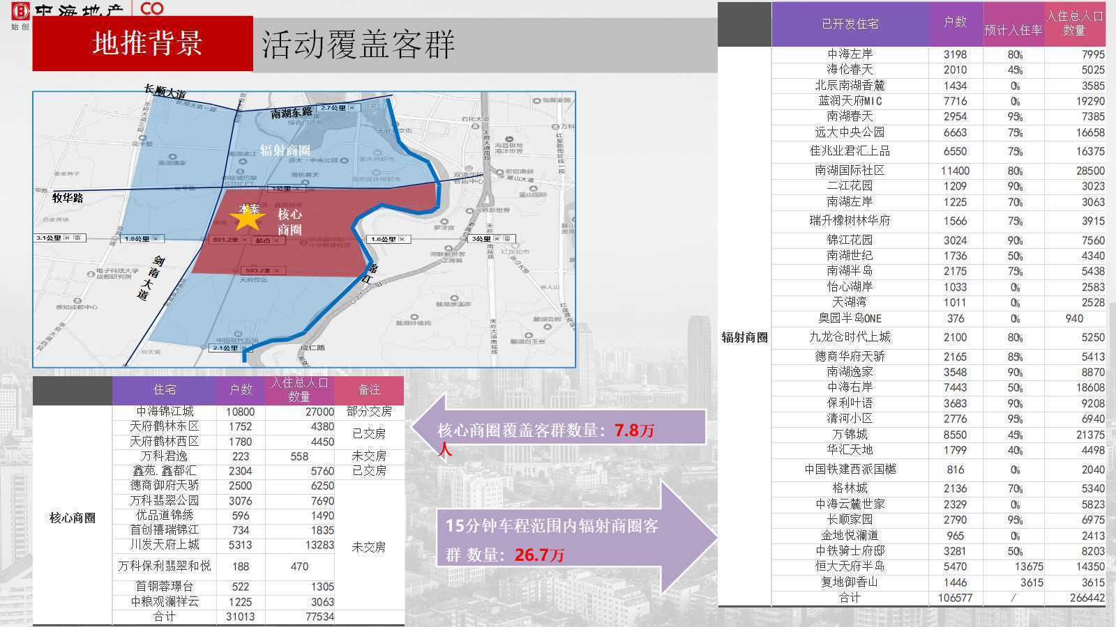Click the 中海右岸 row name
The image size is (1116, 627).
pyautogui.click(x=850, y=387)
